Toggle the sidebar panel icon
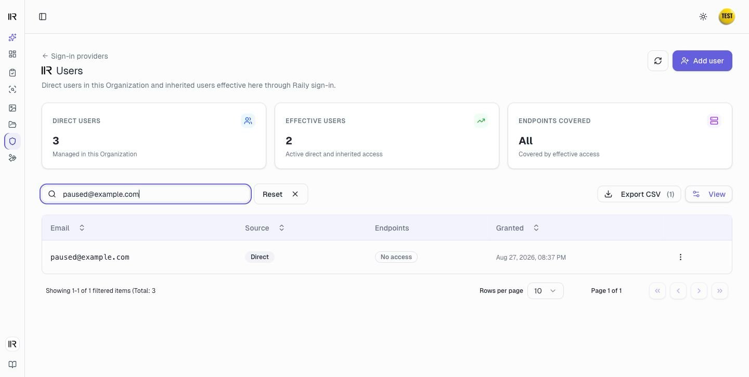The width and height of the screenshot is (749, 377). point(43,17)
